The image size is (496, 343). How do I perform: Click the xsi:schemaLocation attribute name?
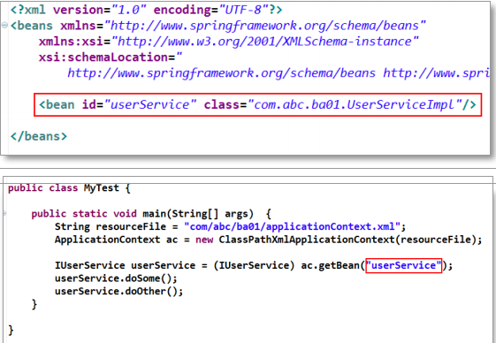point(103,57)
